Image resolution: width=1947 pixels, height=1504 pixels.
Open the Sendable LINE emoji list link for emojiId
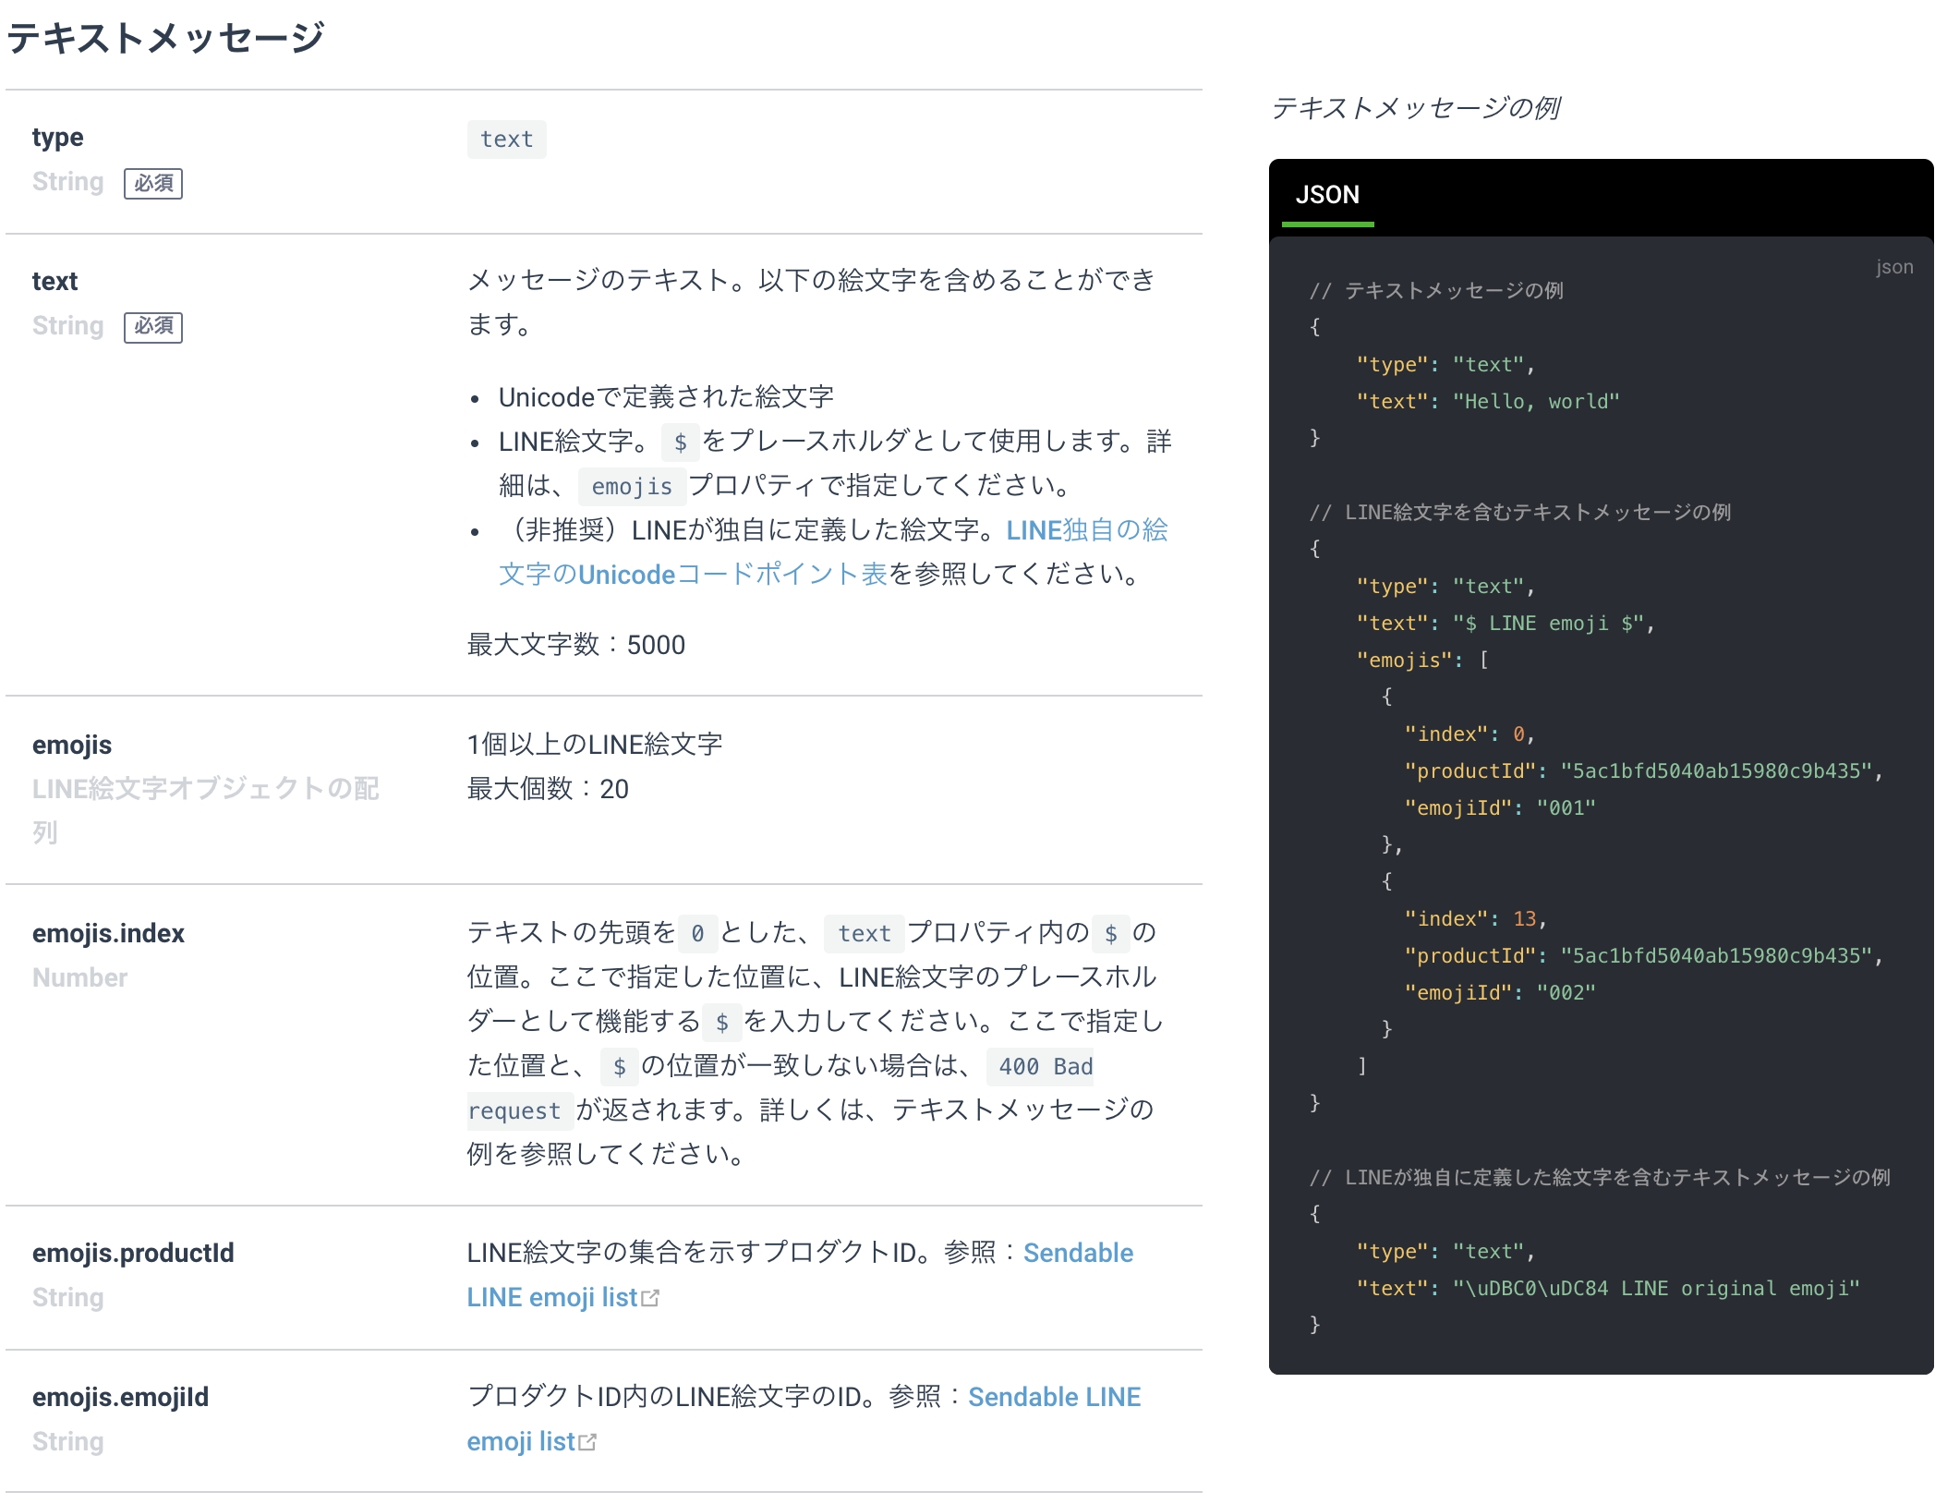1054,1398
